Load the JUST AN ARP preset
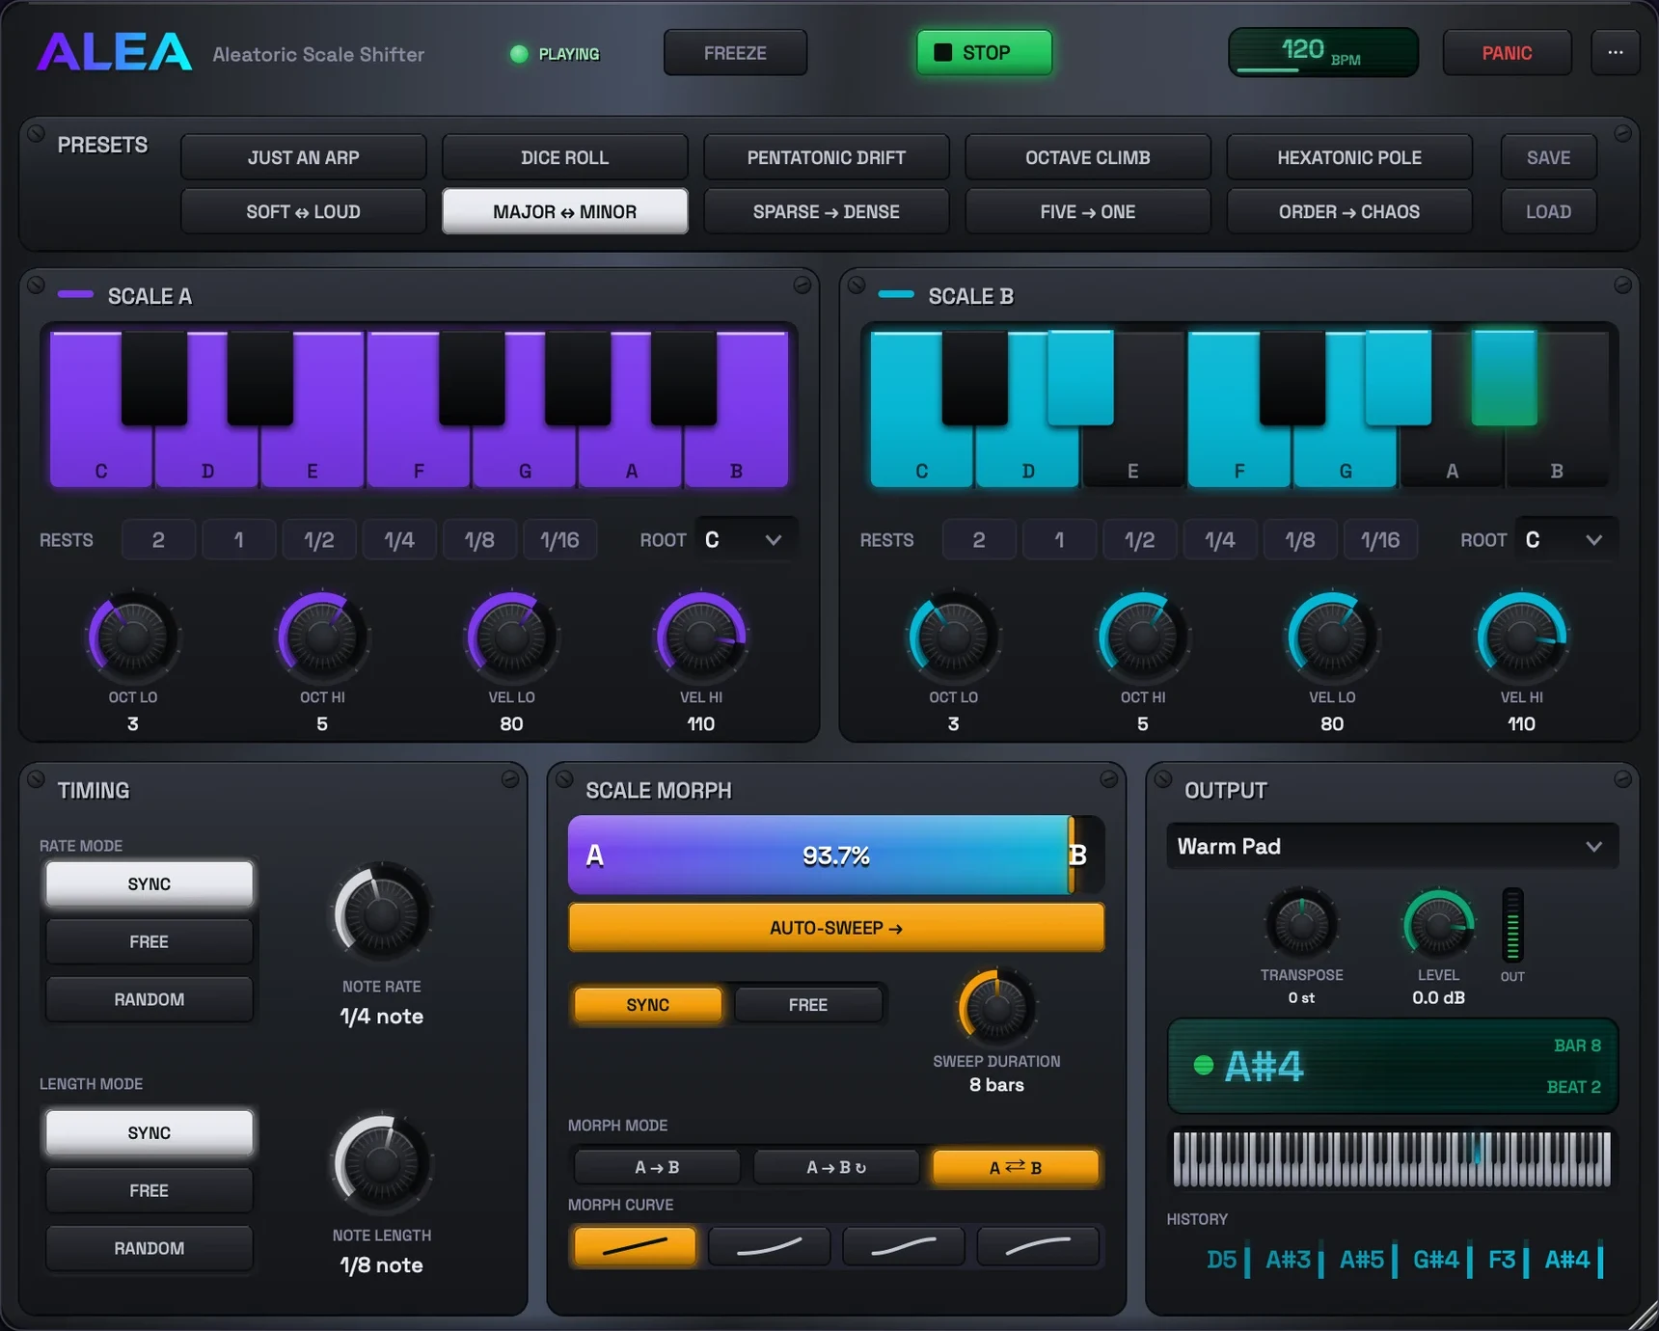 tap(303, 157)
